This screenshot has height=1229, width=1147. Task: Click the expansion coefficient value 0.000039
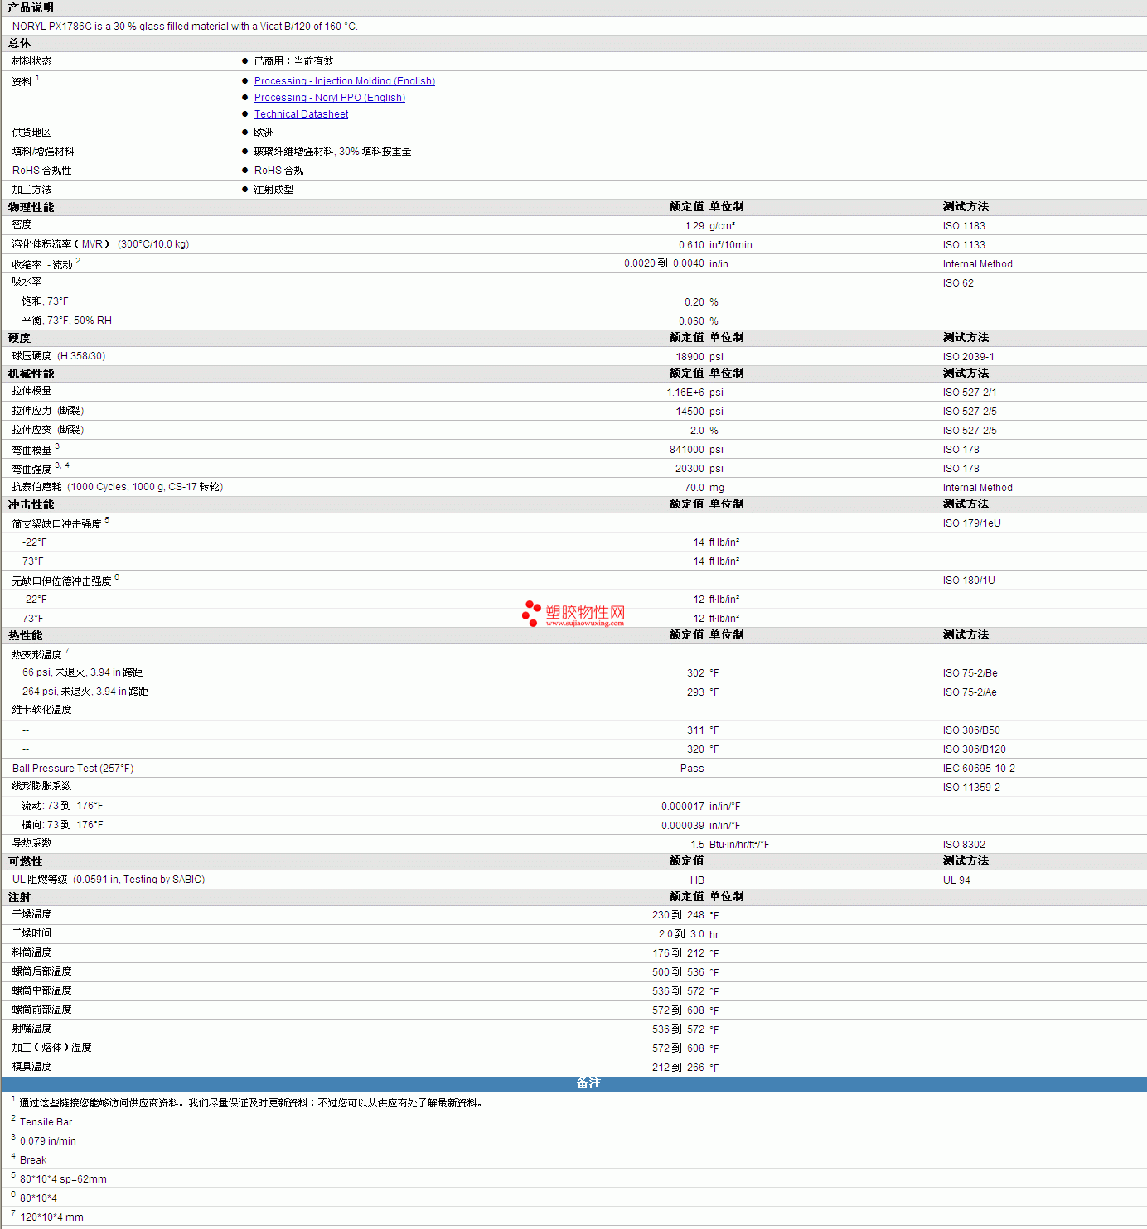[x=683, y=826]
